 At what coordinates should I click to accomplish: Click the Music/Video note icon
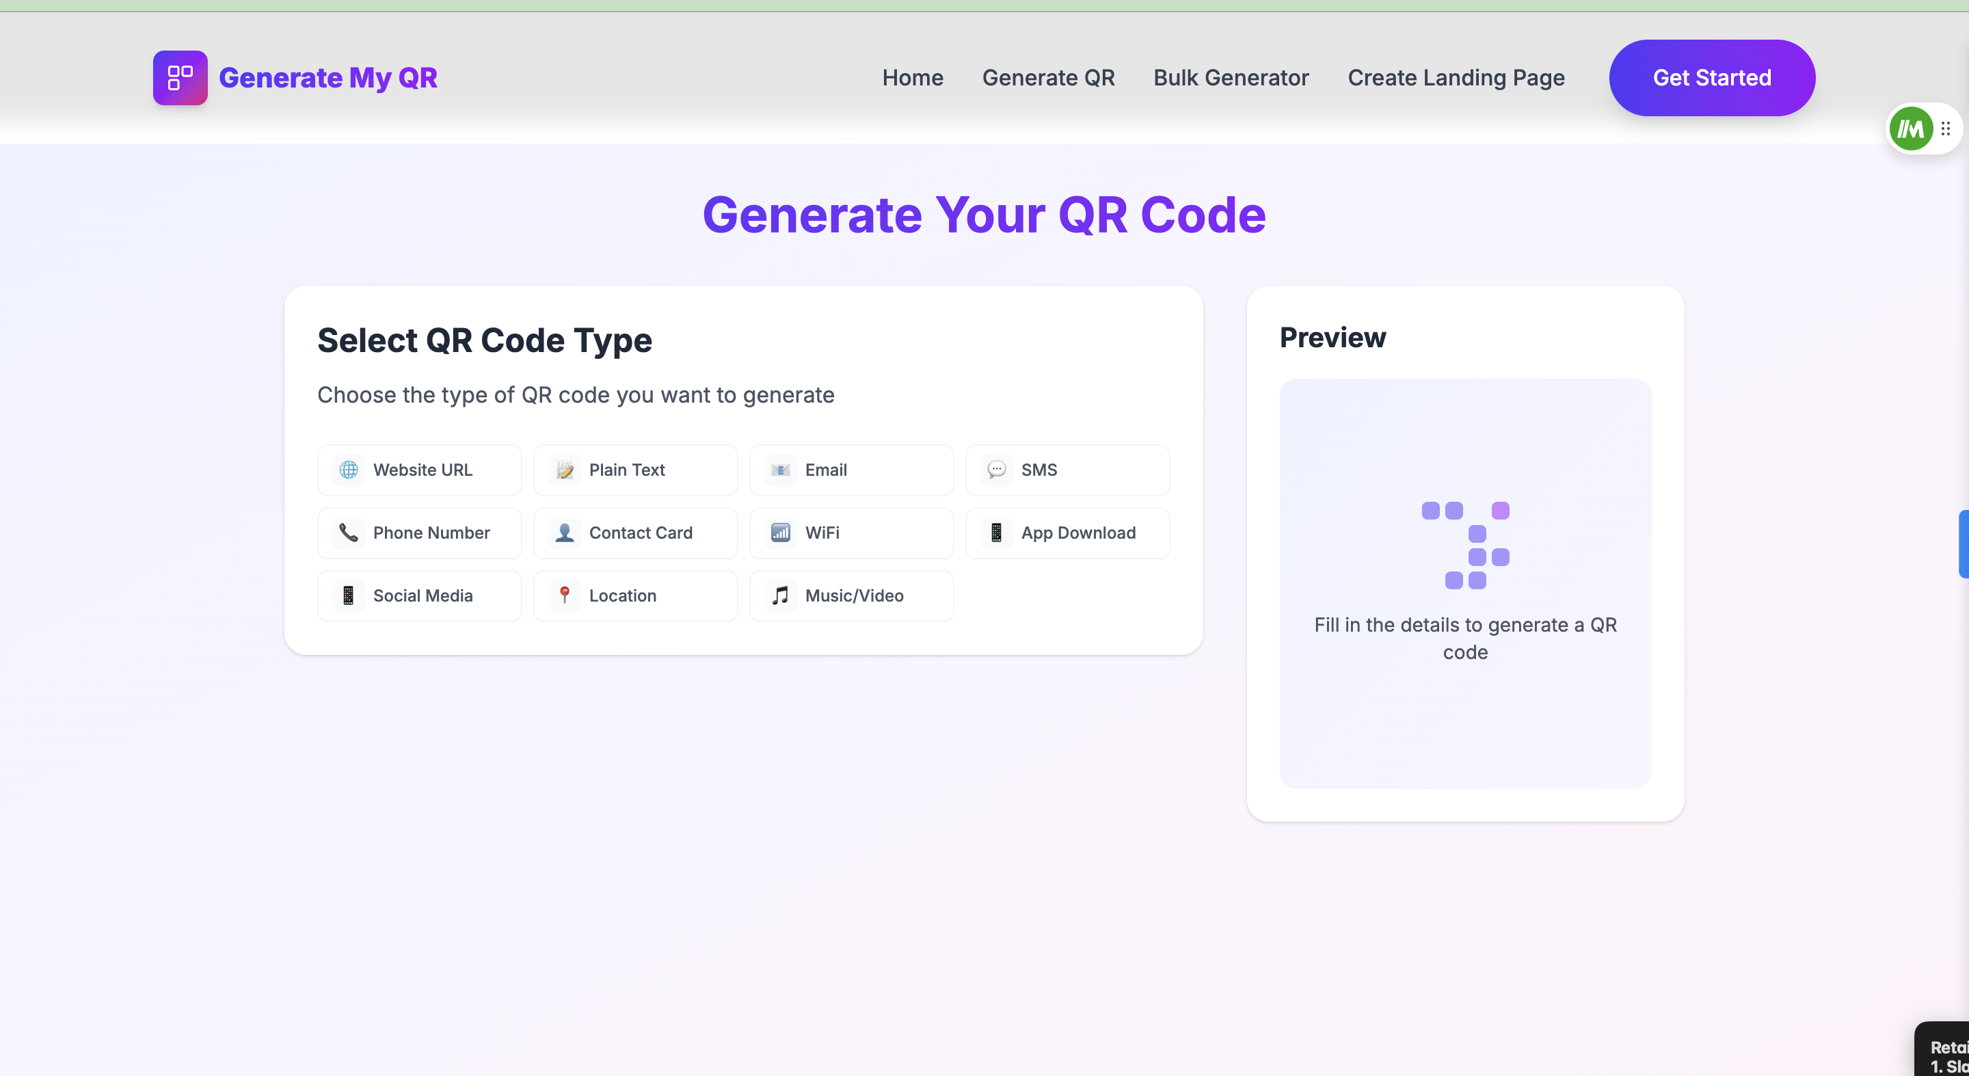[780, 595]
